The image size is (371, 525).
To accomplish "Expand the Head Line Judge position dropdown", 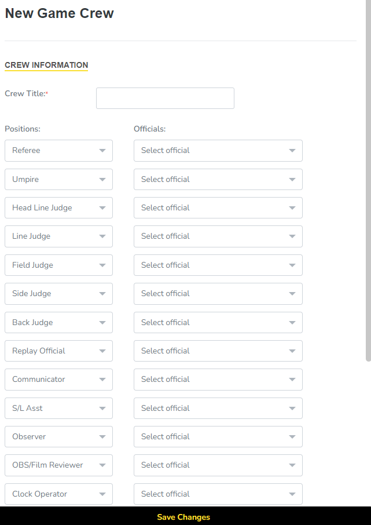I will tap(58, 208).
